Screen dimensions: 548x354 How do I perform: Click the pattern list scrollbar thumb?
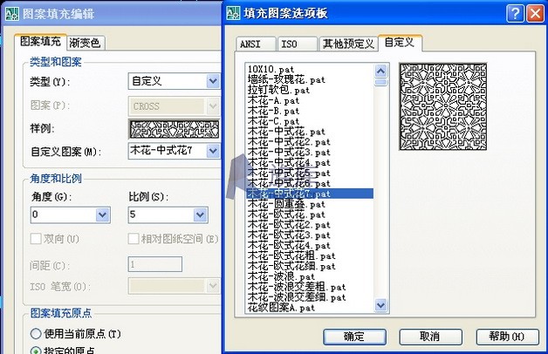pos(381,82)
